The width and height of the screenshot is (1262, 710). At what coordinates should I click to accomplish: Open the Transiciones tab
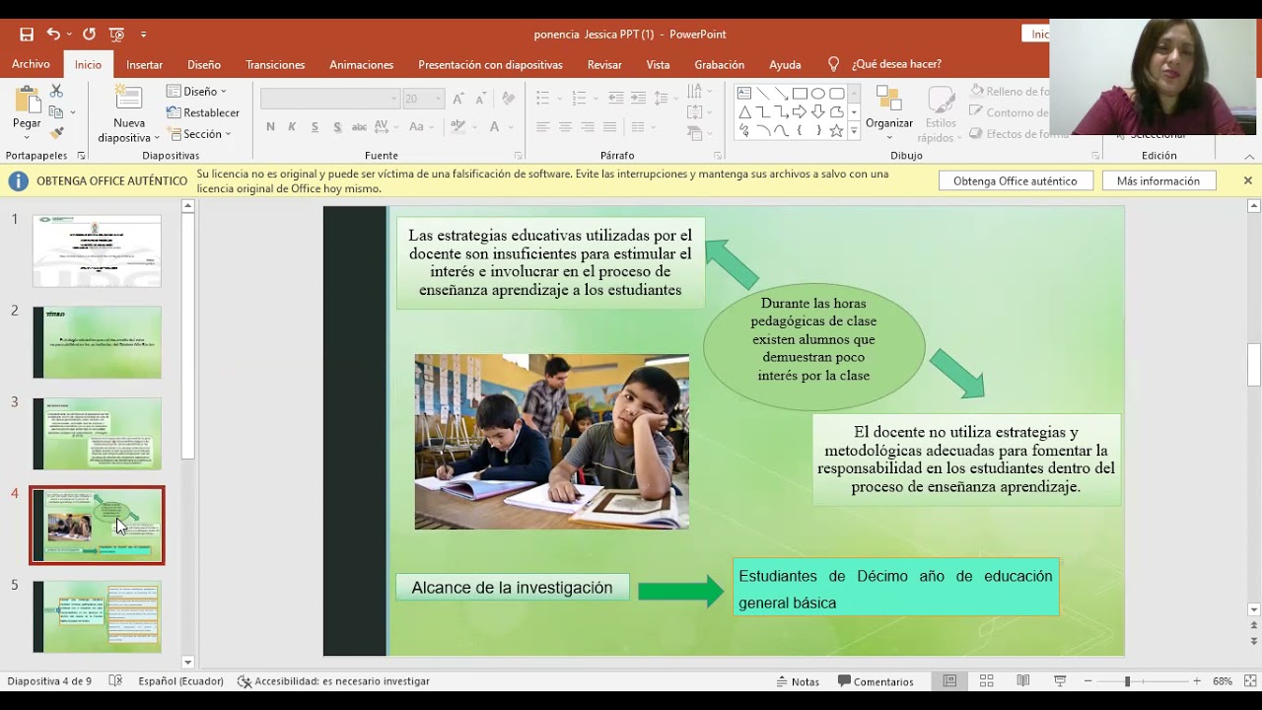tap(275, 64)
